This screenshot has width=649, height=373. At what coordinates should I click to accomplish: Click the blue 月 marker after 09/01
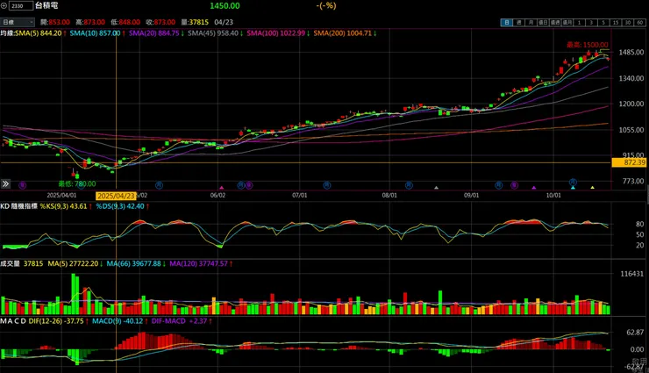click(499, 185)
